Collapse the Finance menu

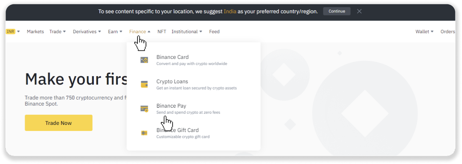click(x=140, y=31)
